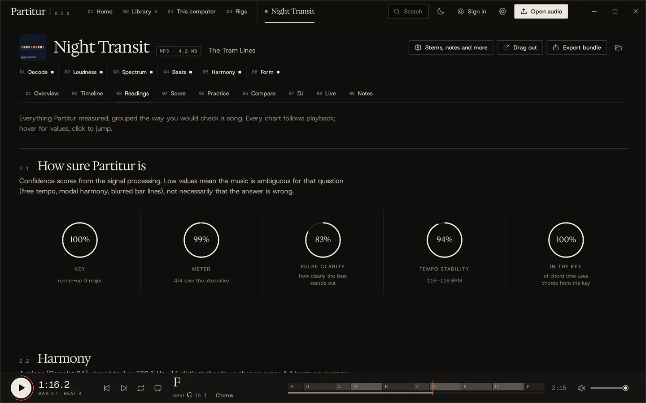Viewport: 646px width, 403px height.
Task: Click Export bundle
Action: (576, 47)
